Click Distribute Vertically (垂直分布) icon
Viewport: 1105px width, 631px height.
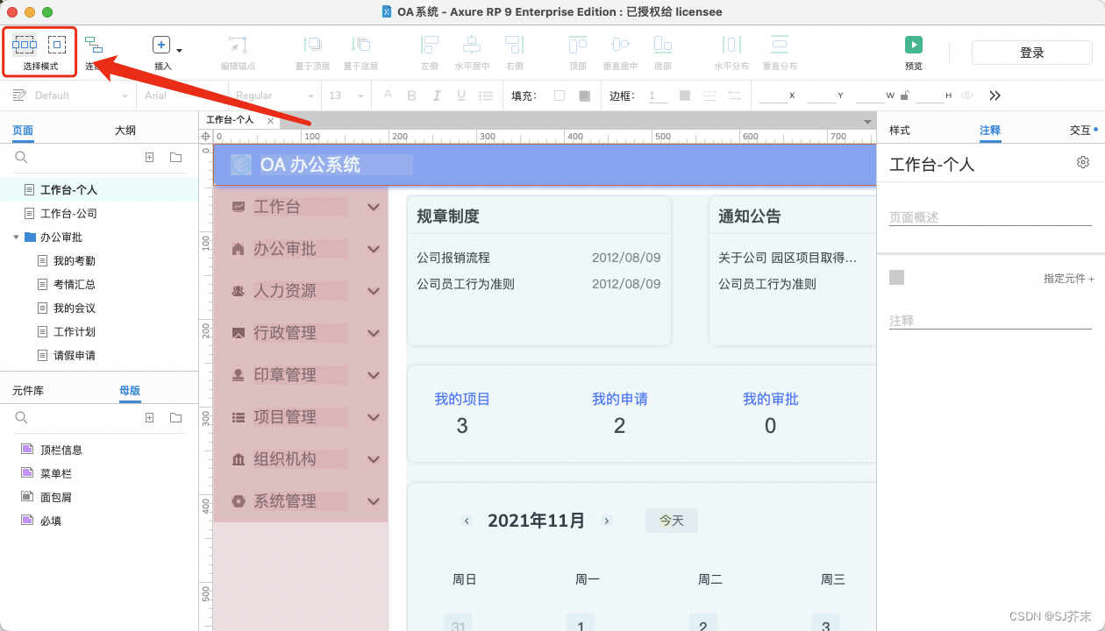click(780, 44)
